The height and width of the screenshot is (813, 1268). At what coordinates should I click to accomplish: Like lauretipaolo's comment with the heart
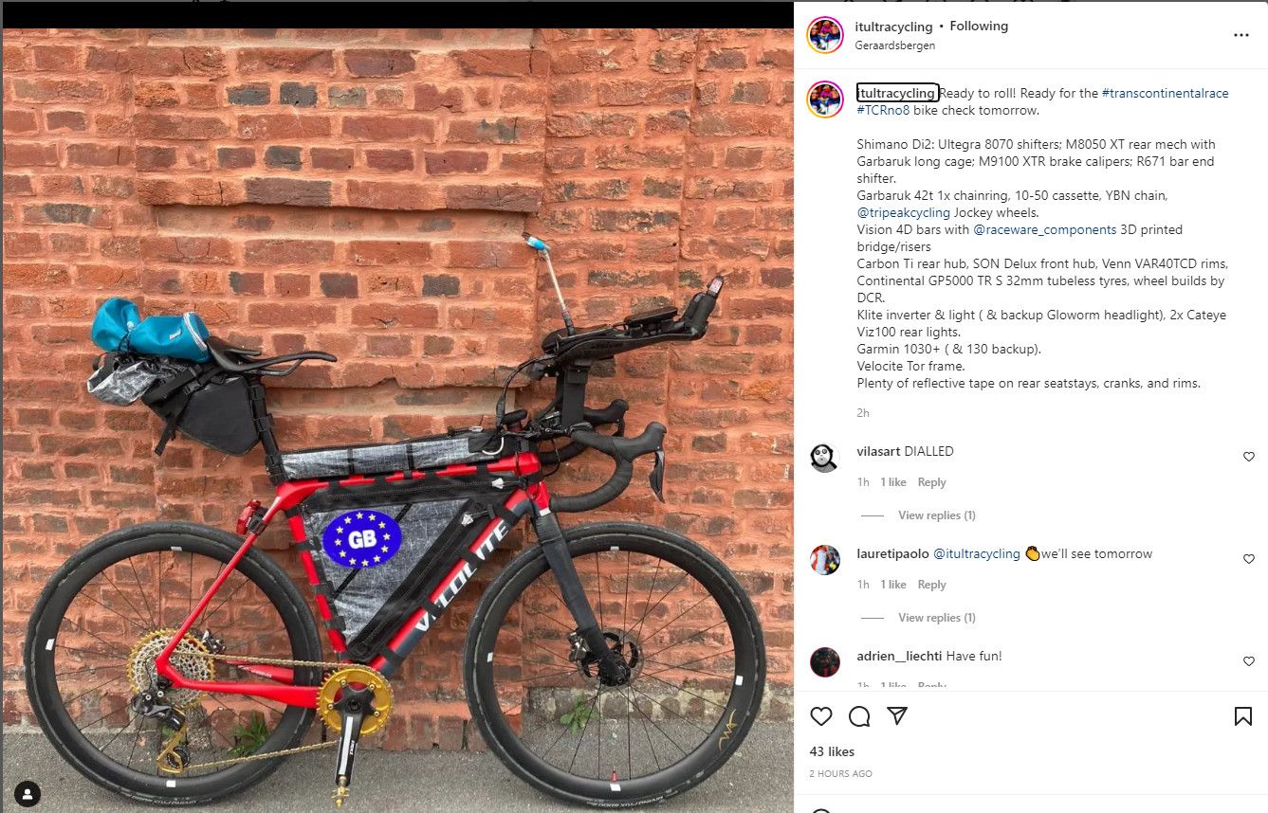1248,559
